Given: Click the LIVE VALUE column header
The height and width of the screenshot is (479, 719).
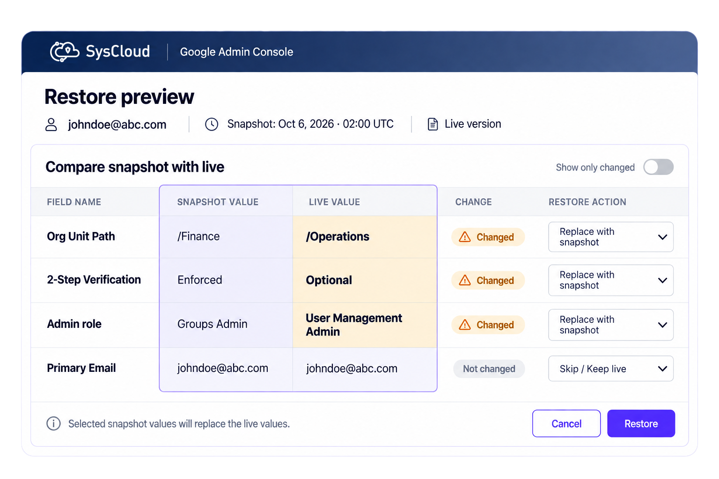Looking at the screenshot, I should (334, 202).
